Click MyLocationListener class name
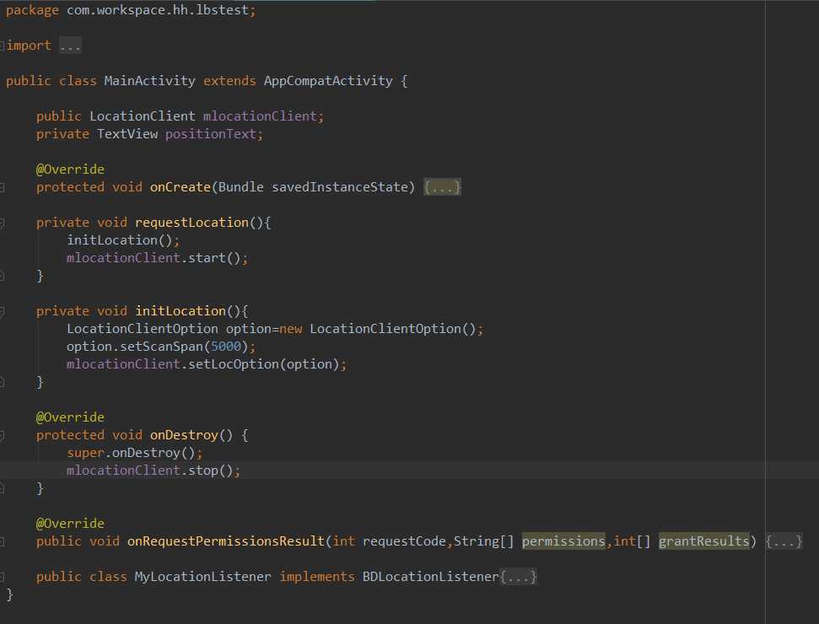This screenshot has height=624, width=819. point(202,577)
